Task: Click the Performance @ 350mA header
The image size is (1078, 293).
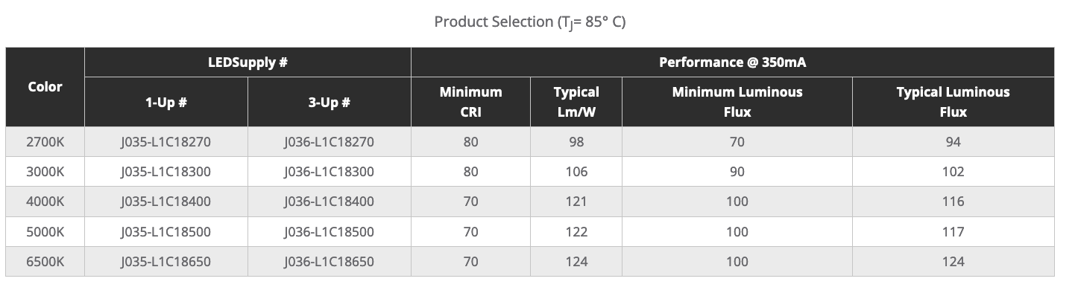Action: point(733,62)
